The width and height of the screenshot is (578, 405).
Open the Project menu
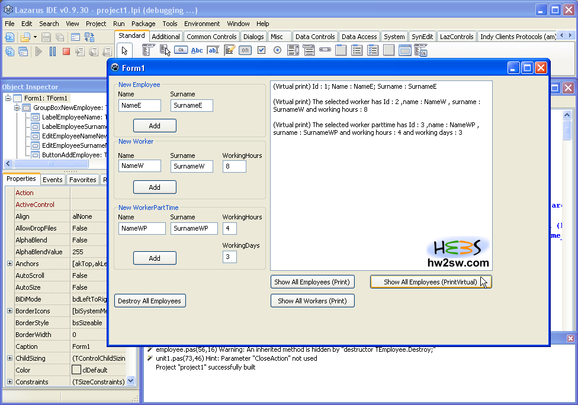[96, 24]
